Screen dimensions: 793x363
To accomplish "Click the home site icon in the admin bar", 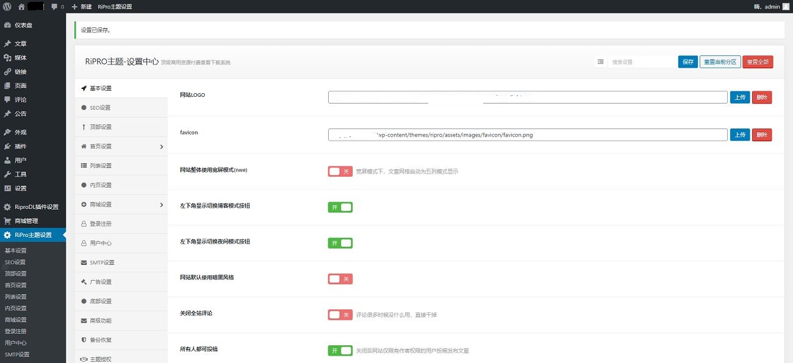I will coord(21,7).
